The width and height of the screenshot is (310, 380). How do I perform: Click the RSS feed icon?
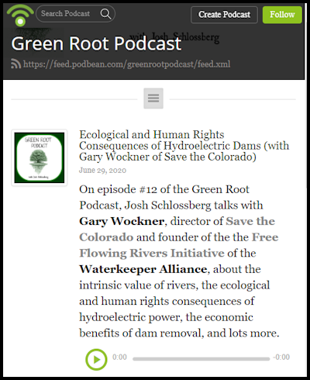click(x=15, y=64)
